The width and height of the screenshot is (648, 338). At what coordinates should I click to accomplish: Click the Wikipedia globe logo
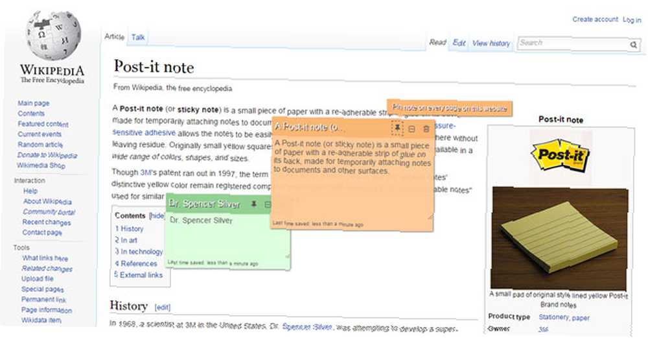(52, 36)
